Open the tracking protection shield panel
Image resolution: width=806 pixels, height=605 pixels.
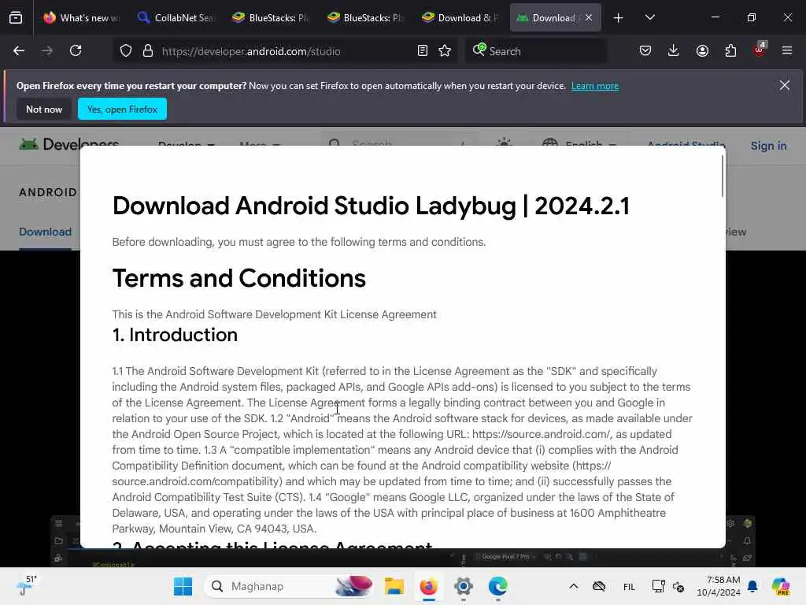126,51
